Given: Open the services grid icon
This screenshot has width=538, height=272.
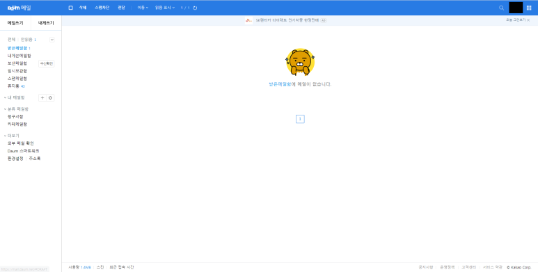Looking at the screenshot, I should point(529,8).
